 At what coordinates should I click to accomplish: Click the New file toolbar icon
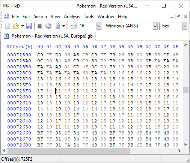tap(8, 26)
